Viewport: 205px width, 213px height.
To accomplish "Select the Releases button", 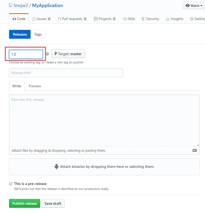I will (20, 34).
